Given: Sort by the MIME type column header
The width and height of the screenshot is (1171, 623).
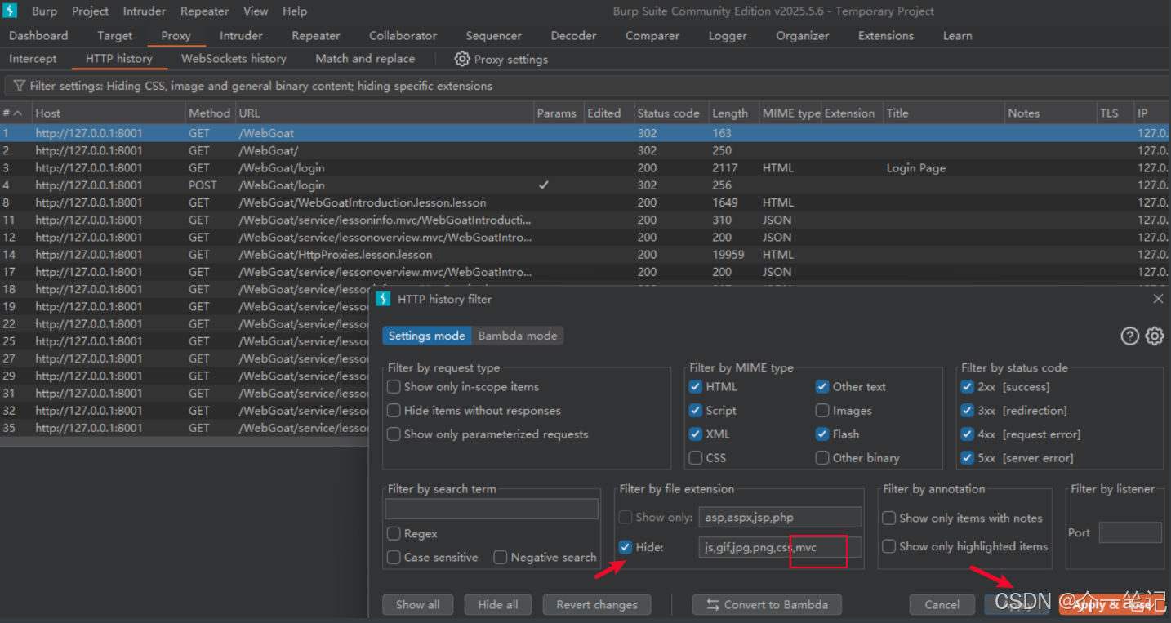Looking at the screenshot, I should coord(790,113).
